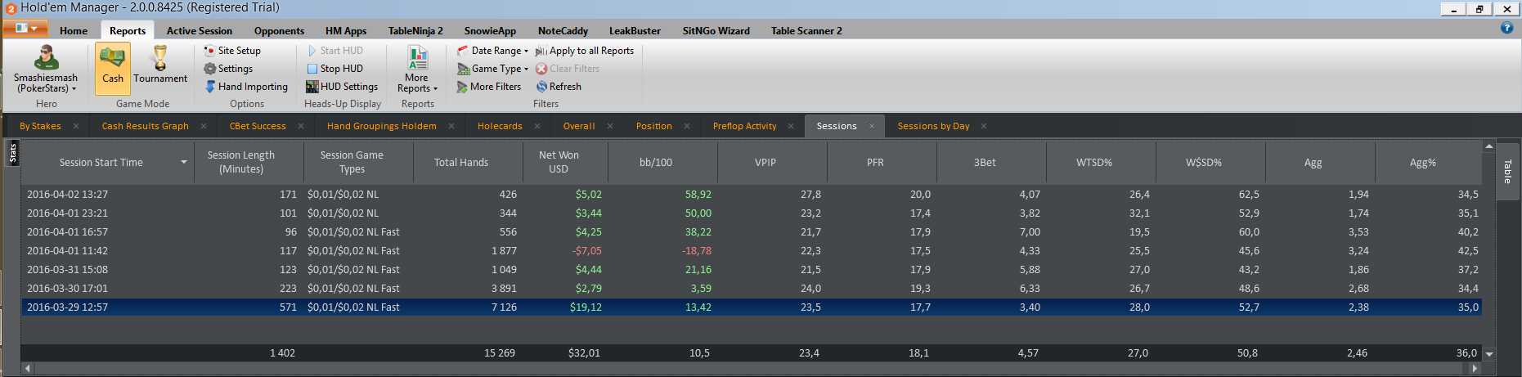Open the vertical Table side panel
The width and height of the screenshot is (1522, 377).
coord(1507,171)
